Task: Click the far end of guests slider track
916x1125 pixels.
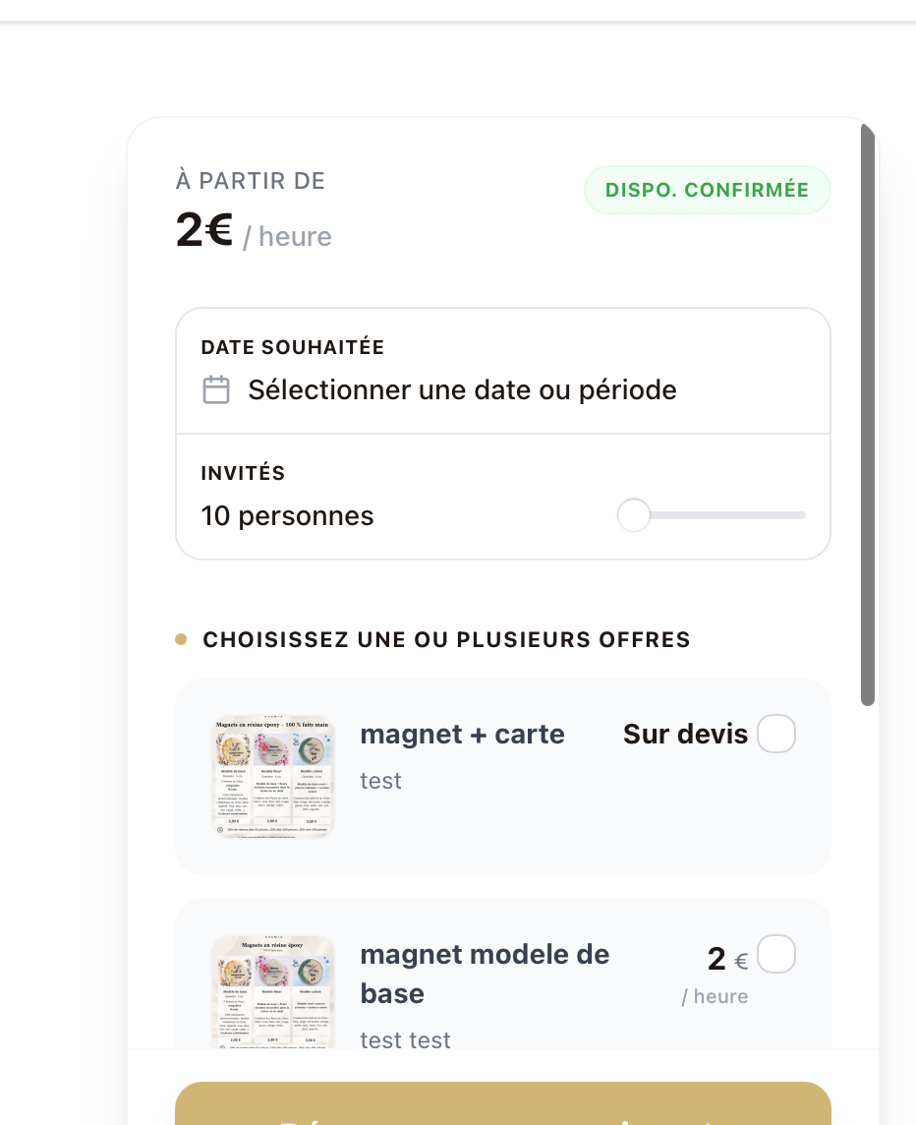Action: 800,515
